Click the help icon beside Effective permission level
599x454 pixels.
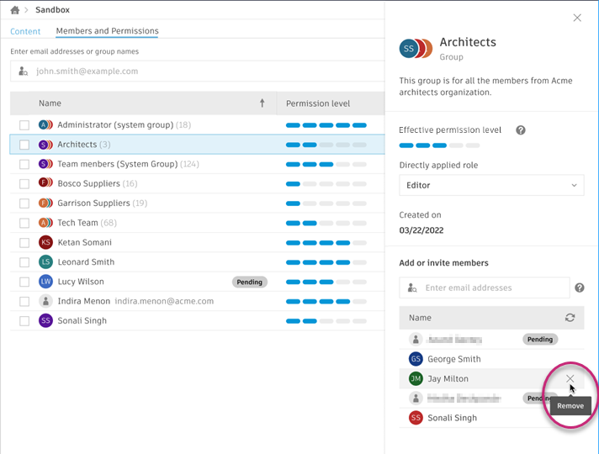click(521, 130)
